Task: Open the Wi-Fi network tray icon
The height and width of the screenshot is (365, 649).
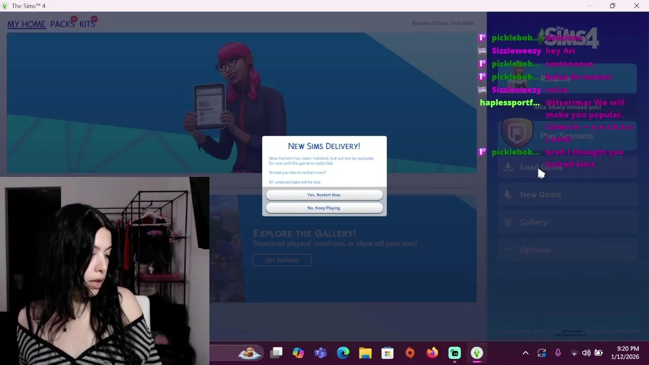Action: coord(574,353)
